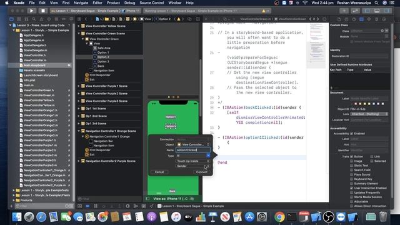Open the Xcode menu
This screenshot has width=400, height=225.
point(19,2)
